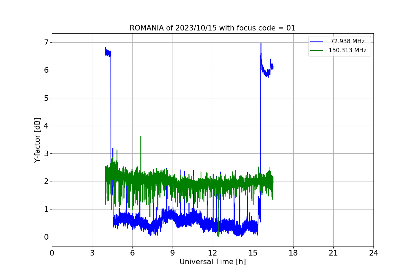The width and height of the screenshot is (415, 277).
Task: Click the Y-factor [dB] axis label
Action: (x=37, y=140)
